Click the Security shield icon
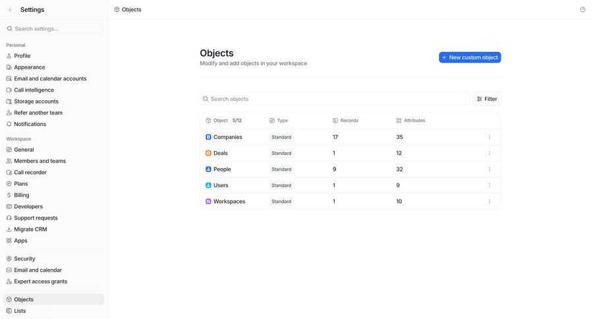This screenshot has height=319, width=593. click(x=9, y=258)
